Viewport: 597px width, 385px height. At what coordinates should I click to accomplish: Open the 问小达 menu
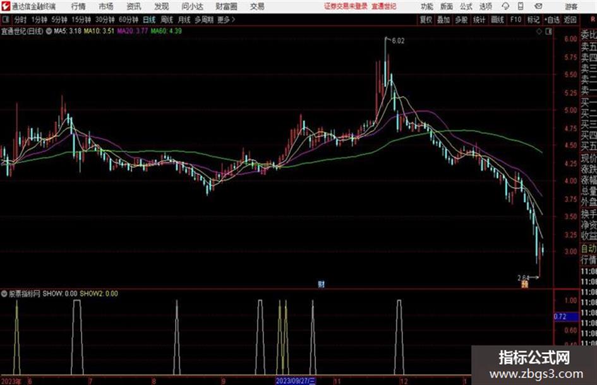(x=192, y=6)
